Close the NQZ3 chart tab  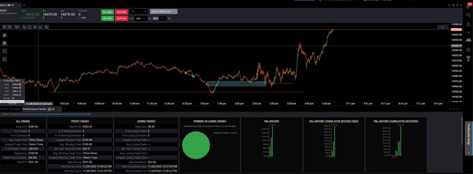click(x=19, y=5)
